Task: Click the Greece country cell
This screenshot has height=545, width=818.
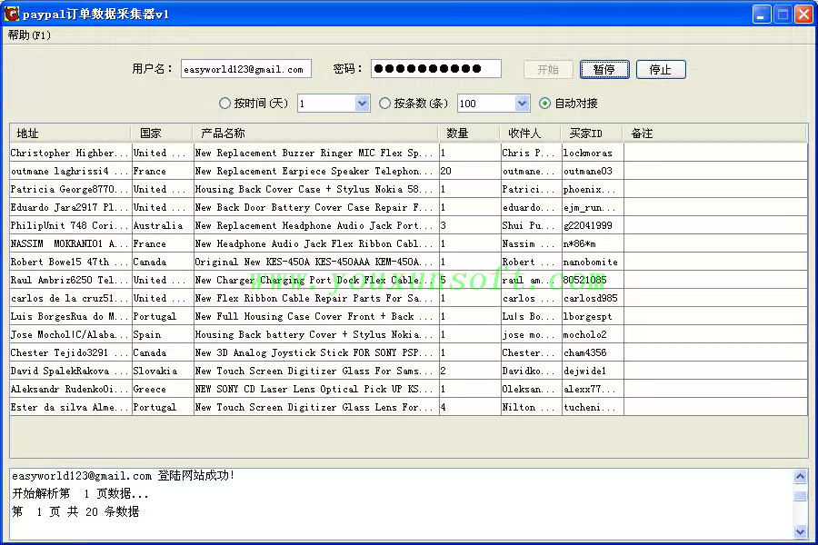Action: [162, 389]
